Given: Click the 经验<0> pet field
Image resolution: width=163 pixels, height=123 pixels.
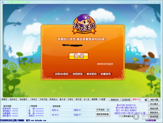Looking at the screenshot, I should (84, 115).
